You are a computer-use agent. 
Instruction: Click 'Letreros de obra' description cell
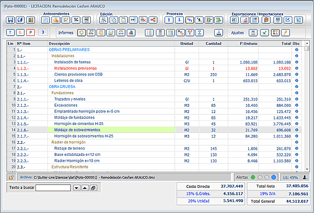point(111,81)
